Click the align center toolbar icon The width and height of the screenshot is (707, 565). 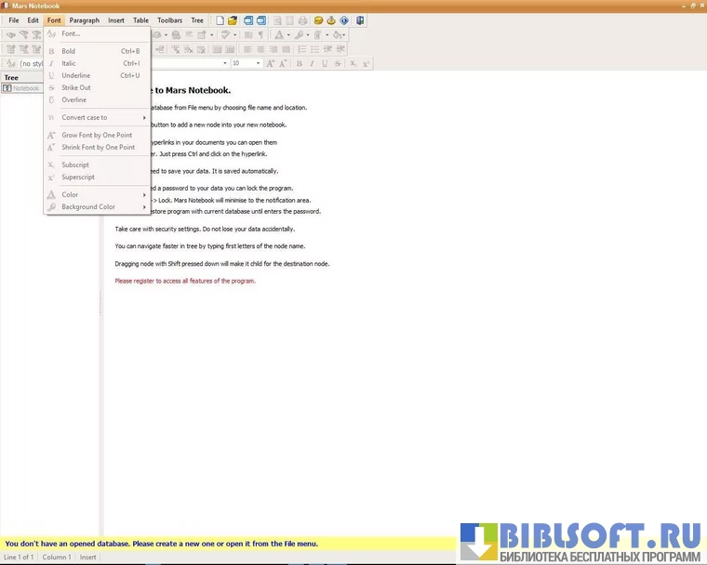tap(260, 49)
